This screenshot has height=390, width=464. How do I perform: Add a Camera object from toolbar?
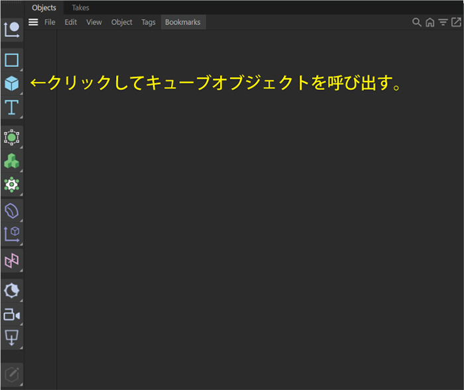point(12,315)
